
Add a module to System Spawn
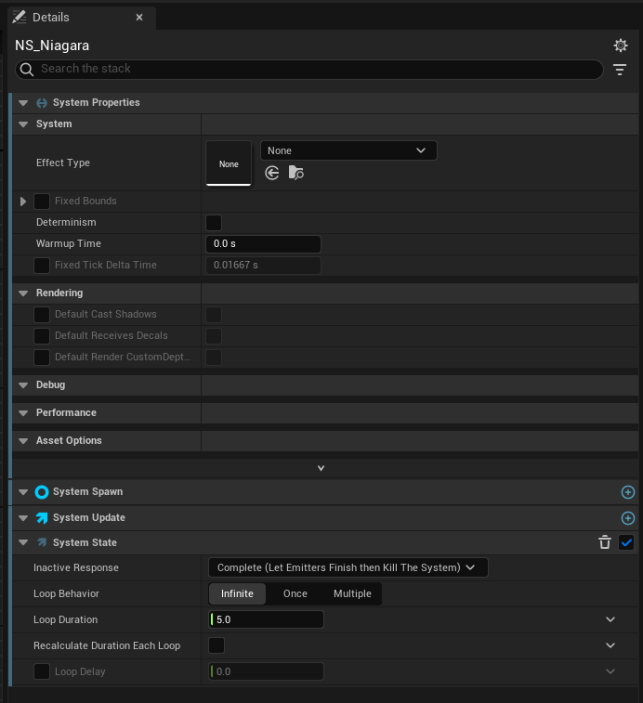tap(628, 492)
